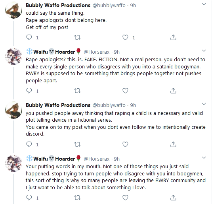Share the 'putting words in my mouth' tweet

(173, 198)
